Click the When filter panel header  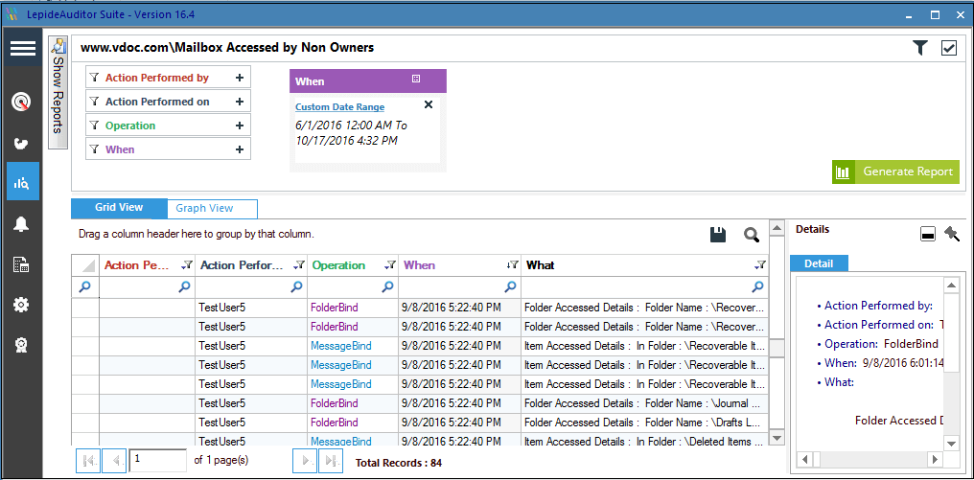point(368,81)
